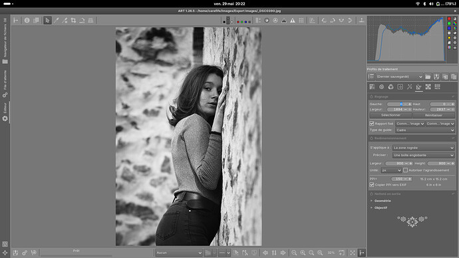Open the Color tools tab icon
The width and height of the screenshot is (459, 258).
tap(390, 86)
